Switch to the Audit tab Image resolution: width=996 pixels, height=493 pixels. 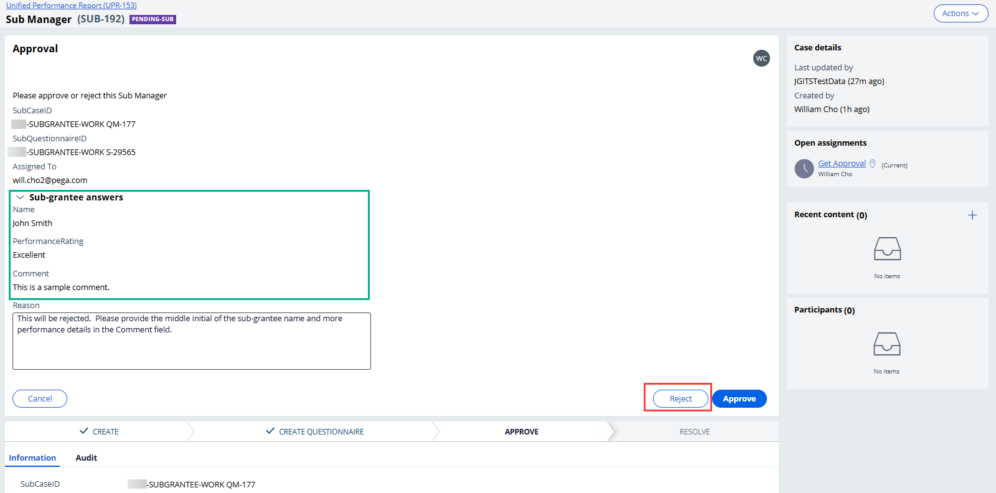point(86,458)
